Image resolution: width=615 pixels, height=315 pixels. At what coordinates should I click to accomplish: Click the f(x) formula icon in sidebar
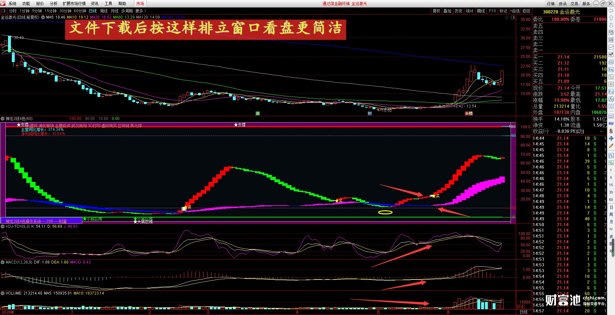[x=611, y=99]
